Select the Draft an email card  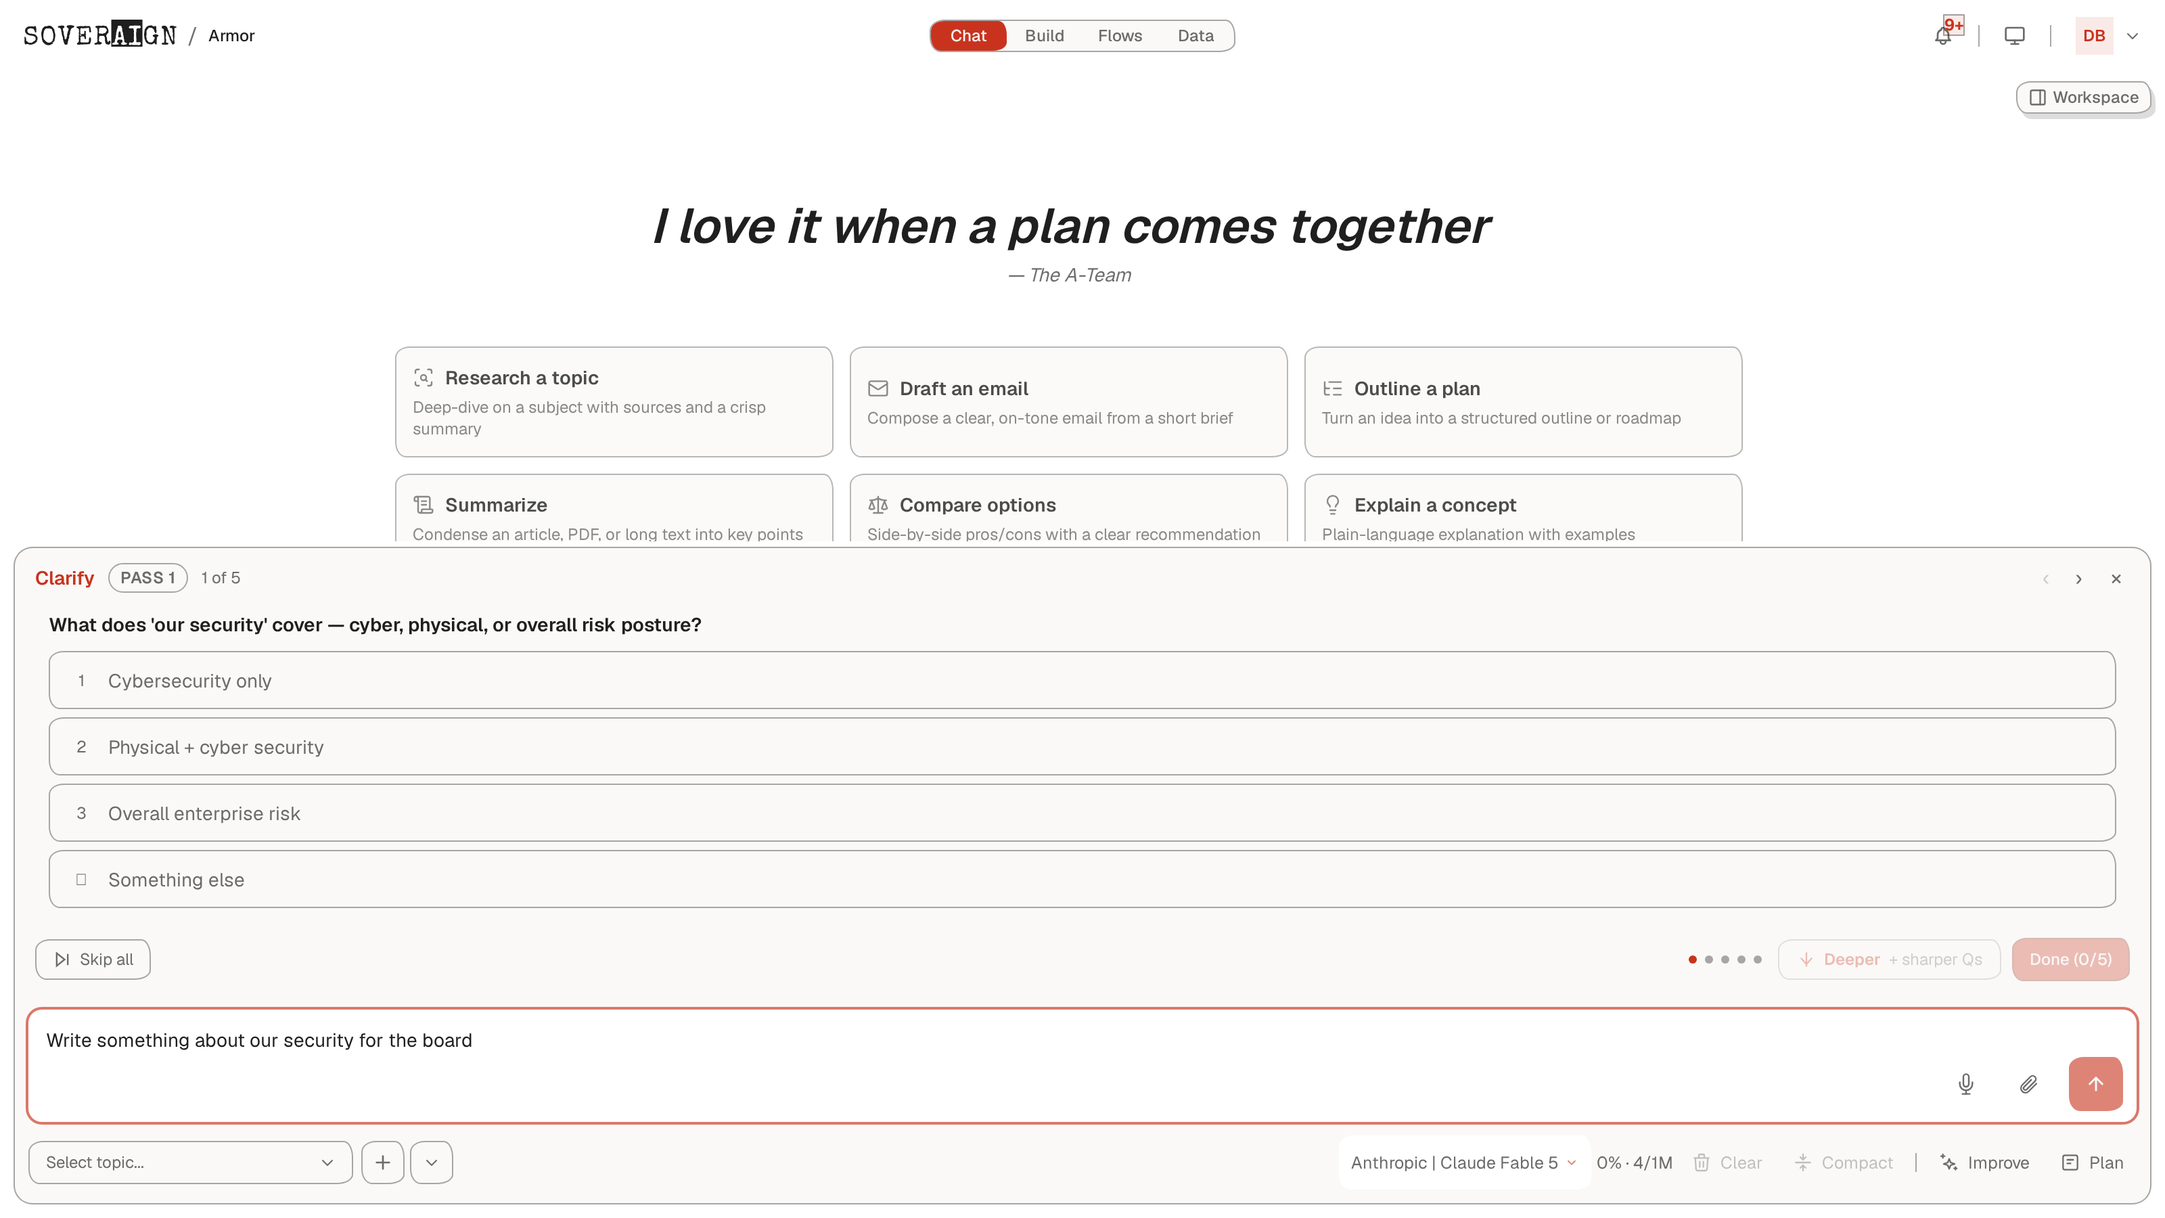pyautogui.click(x=1068, y=402)
